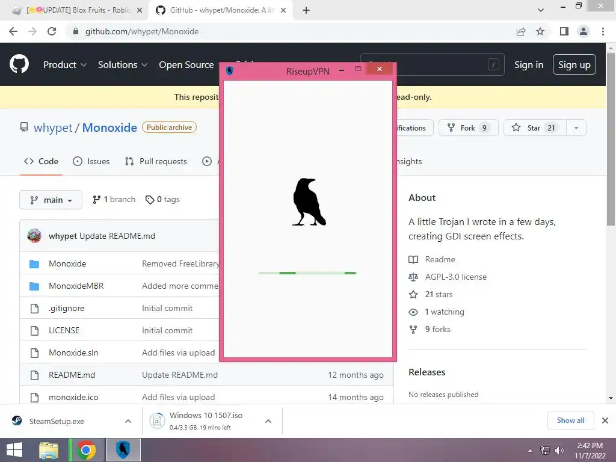Click the Sign up button
This screenshot has height=462, width=616.
574,65
